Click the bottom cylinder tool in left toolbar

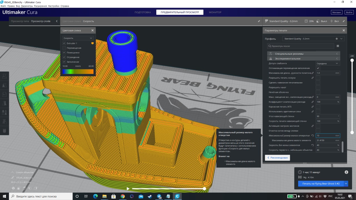coord(4,131)
